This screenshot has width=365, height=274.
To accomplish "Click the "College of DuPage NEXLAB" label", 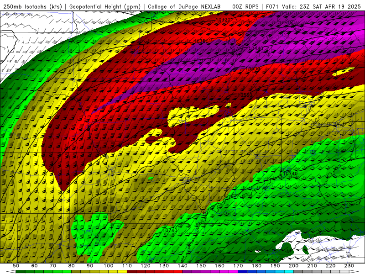I will pyautogui.click(x=184, y=6).
